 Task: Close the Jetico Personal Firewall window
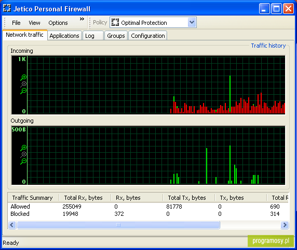[288, 8]
